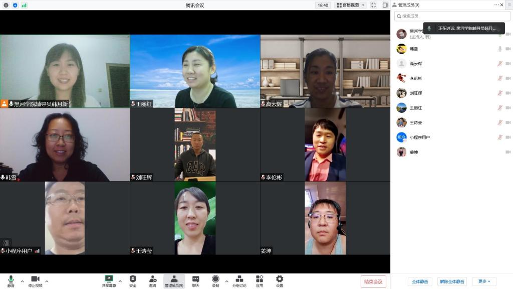Click the meeting info icon at top left

(x=6, y=5)
